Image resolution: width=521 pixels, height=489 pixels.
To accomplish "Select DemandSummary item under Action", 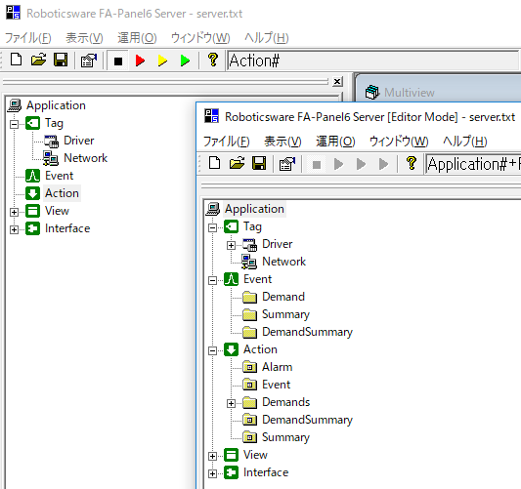I will point(307,420).
